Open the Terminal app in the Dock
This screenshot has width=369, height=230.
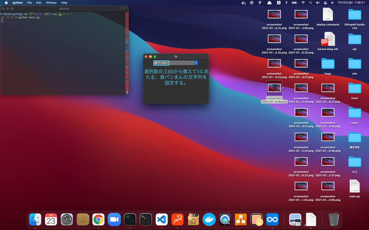coord(146,219)
